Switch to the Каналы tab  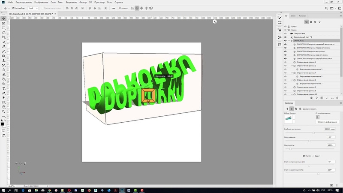pos(302,16)
